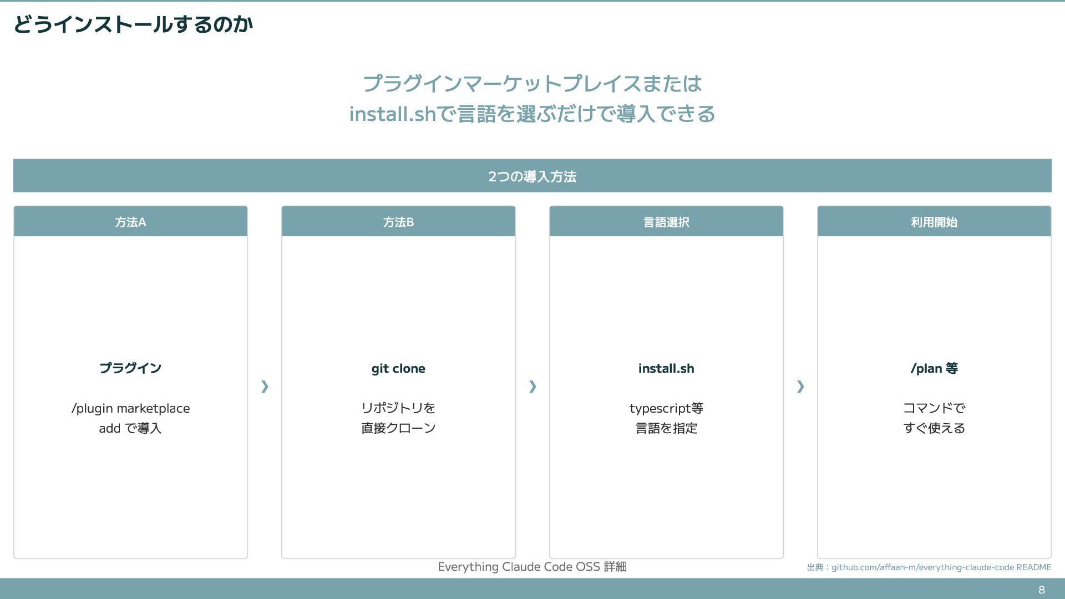
Task: Select the 方法A card header
Action: pyautogui.click(x=130, y=222)
